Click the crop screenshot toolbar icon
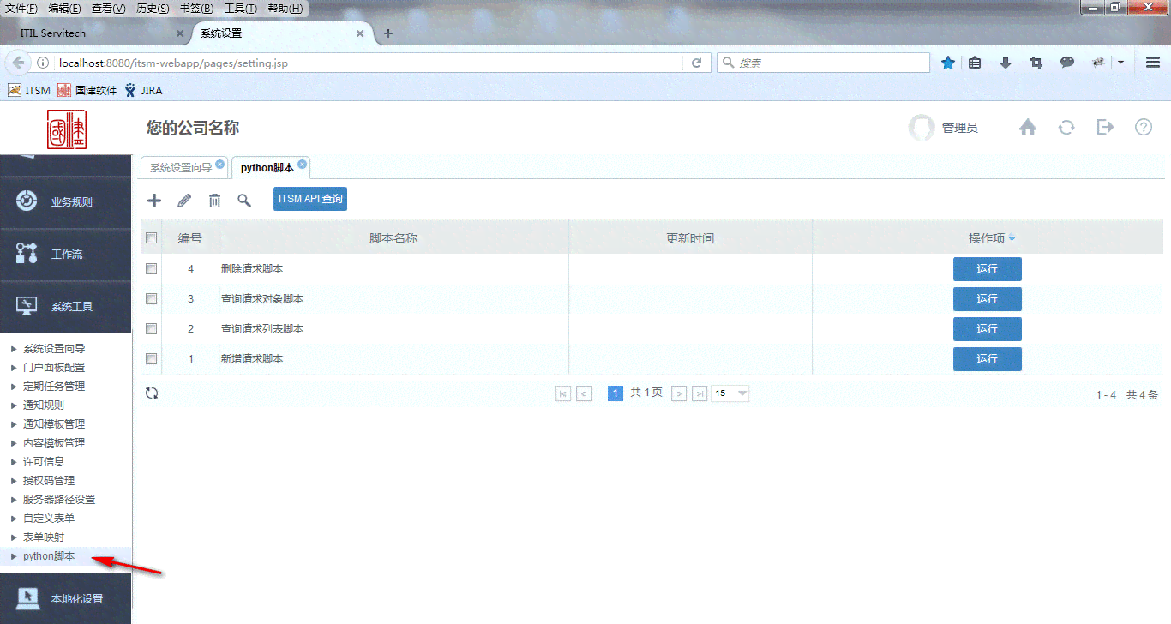This screenshot has height=624, width=1171. (x=1036, y=63)
